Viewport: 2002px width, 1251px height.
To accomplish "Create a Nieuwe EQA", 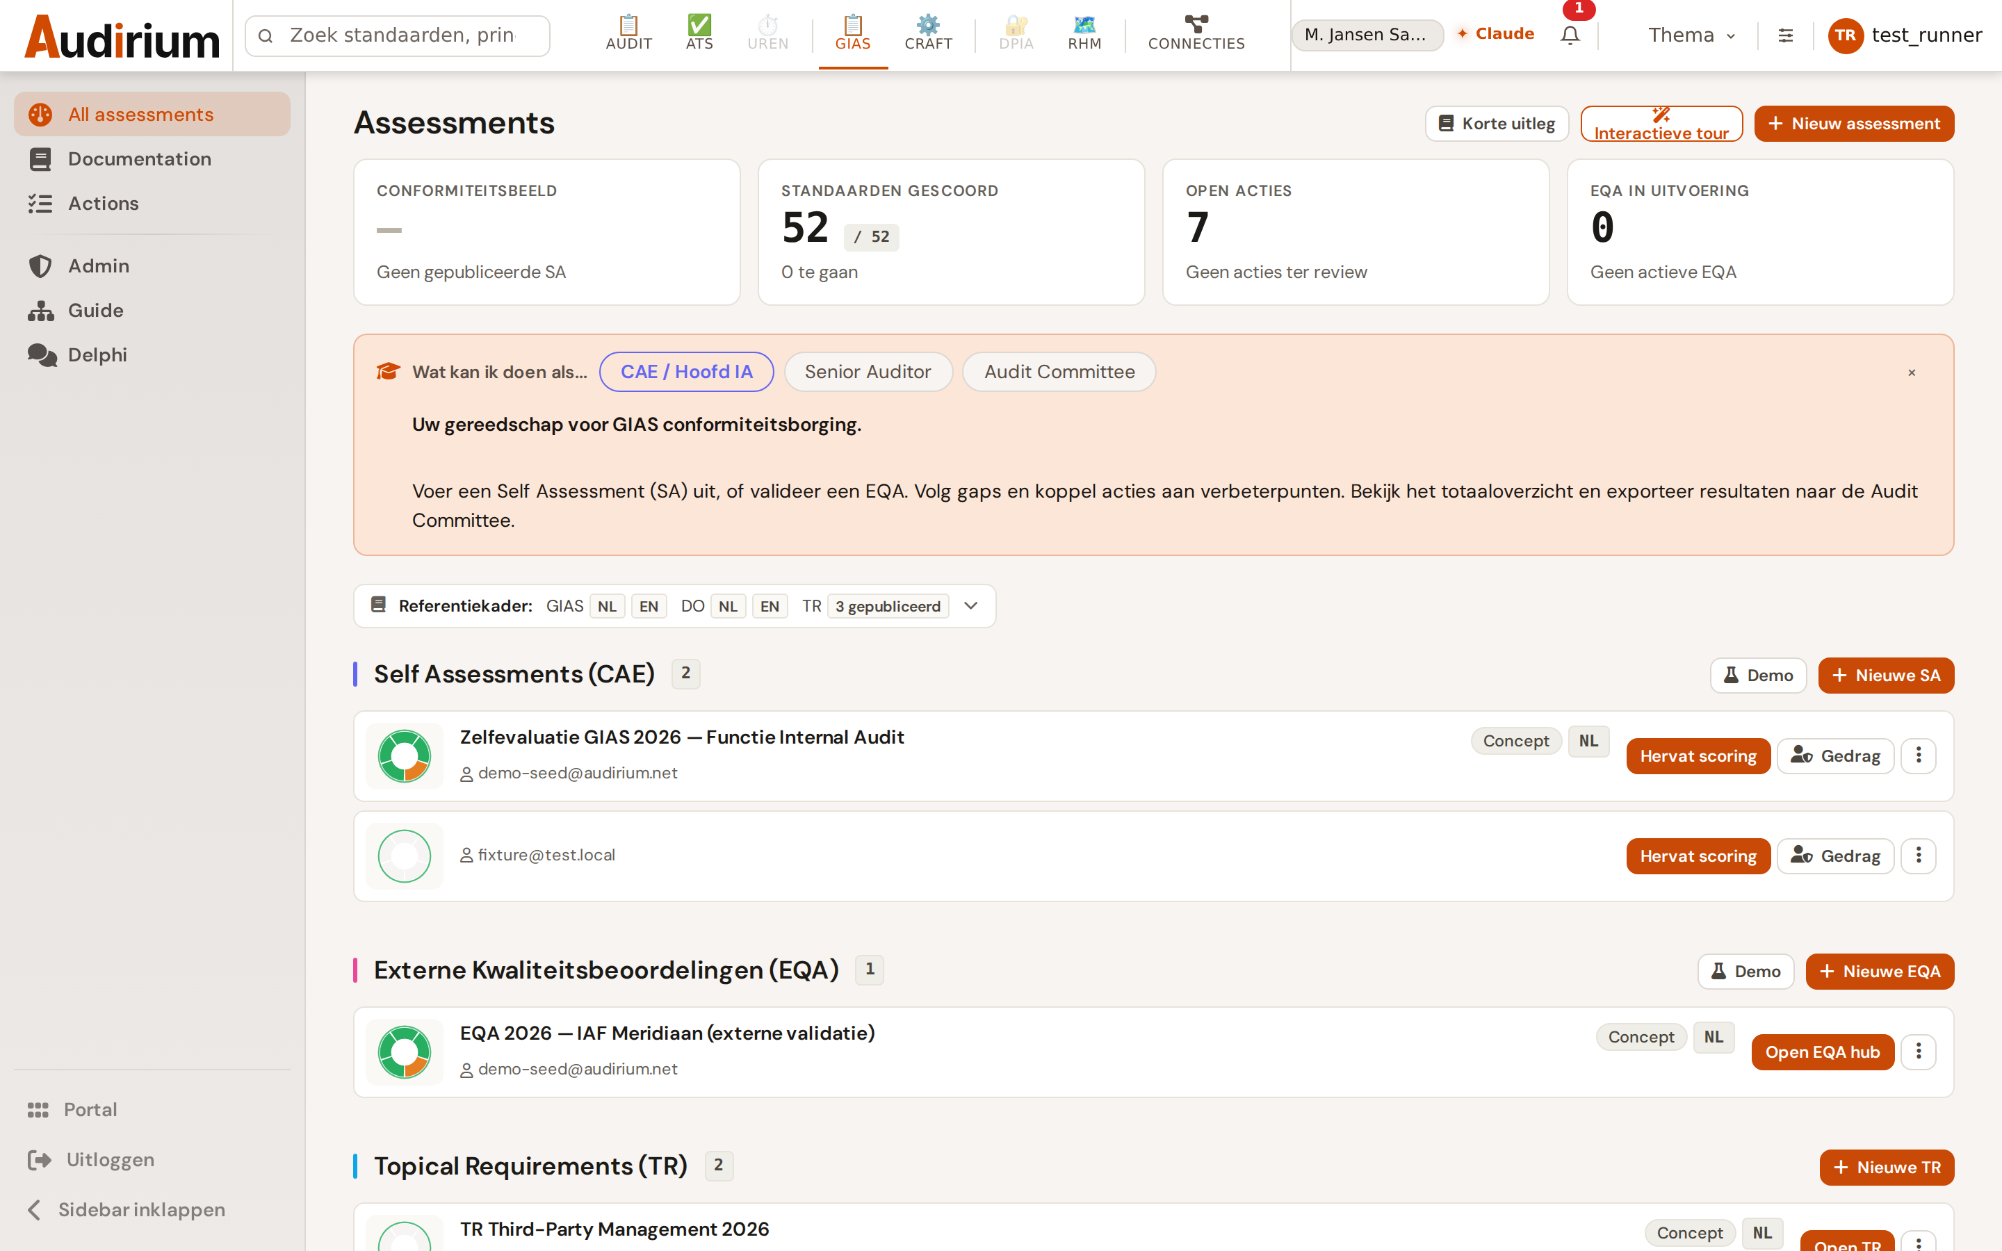I will pos(1880,972).
